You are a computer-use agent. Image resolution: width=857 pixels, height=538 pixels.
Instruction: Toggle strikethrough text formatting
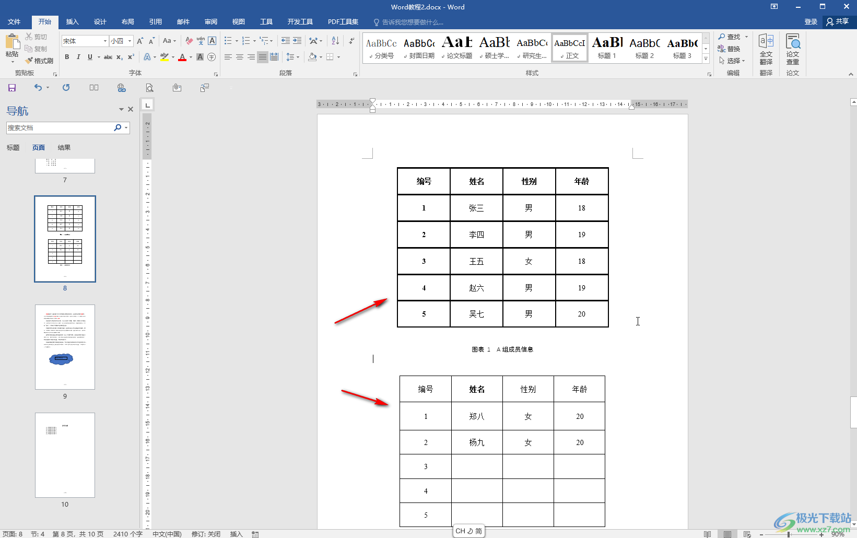(108, 57)
